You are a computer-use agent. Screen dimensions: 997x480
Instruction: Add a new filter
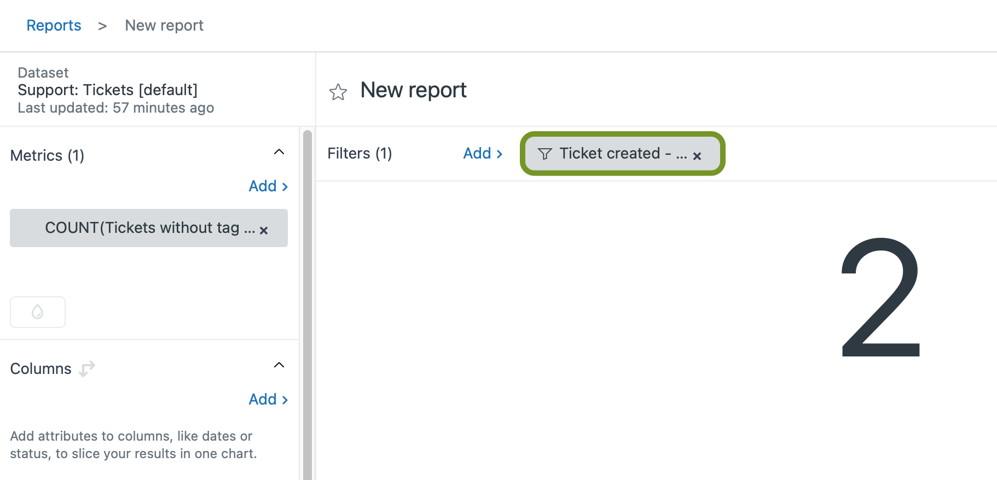pos(482,154)
